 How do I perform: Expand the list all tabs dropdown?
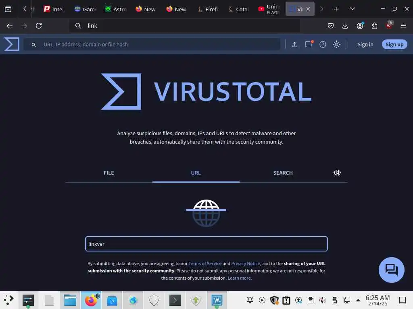tap(352, 9)
